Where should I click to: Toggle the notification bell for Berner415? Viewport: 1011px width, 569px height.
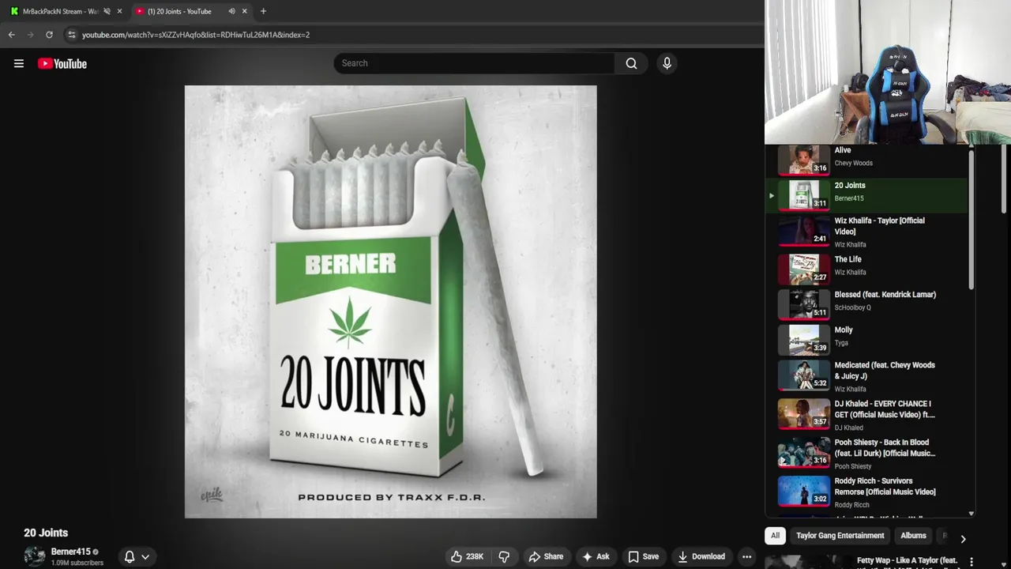click(130, 556)
